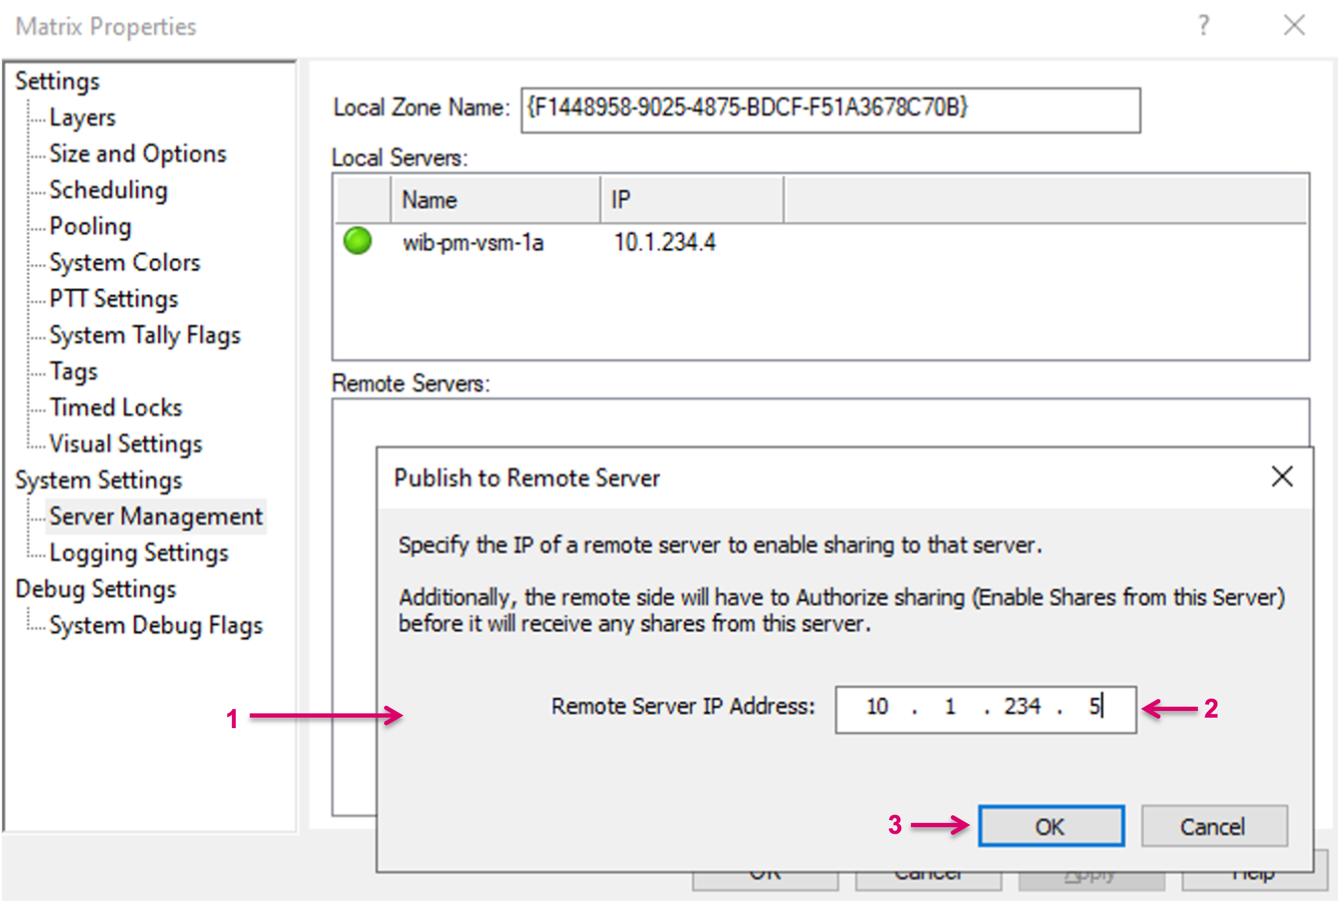Open Logging Settings page

point(139,552)
